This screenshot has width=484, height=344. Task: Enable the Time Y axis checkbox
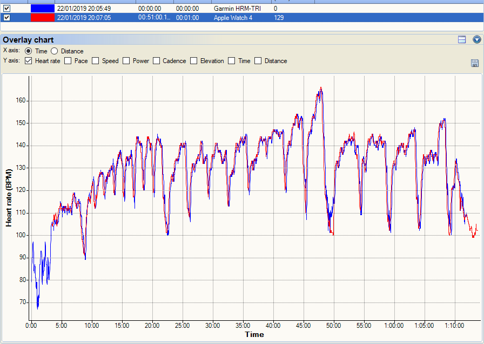(232, 61)
